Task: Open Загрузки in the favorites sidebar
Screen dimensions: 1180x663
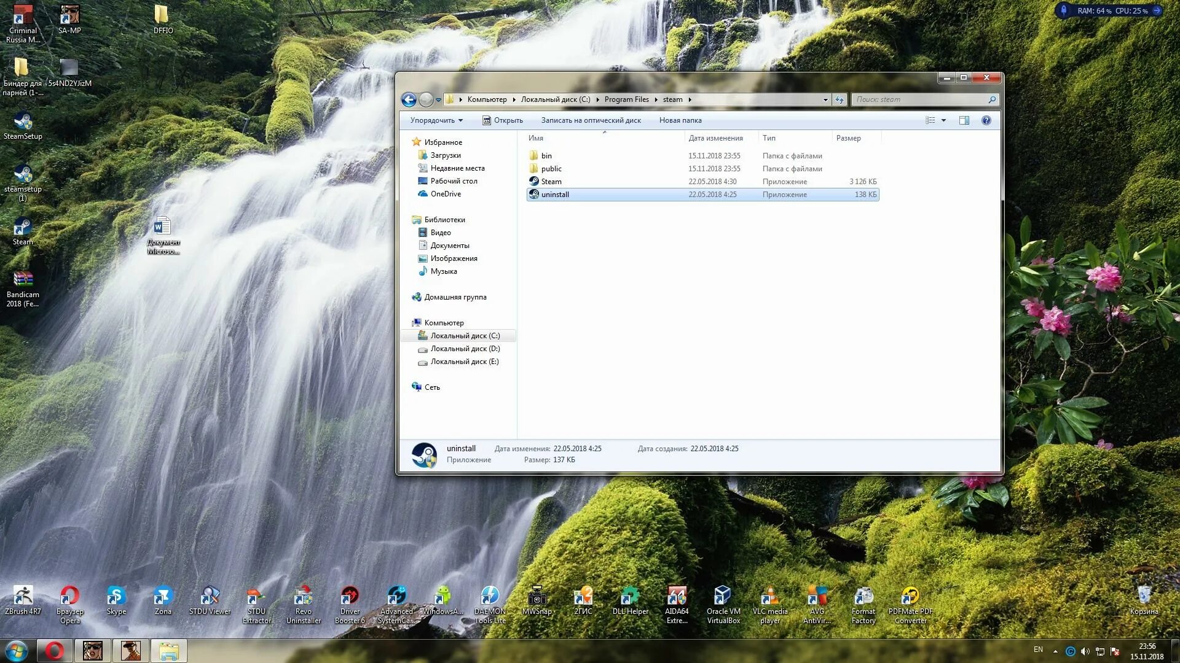Action: 445,155
